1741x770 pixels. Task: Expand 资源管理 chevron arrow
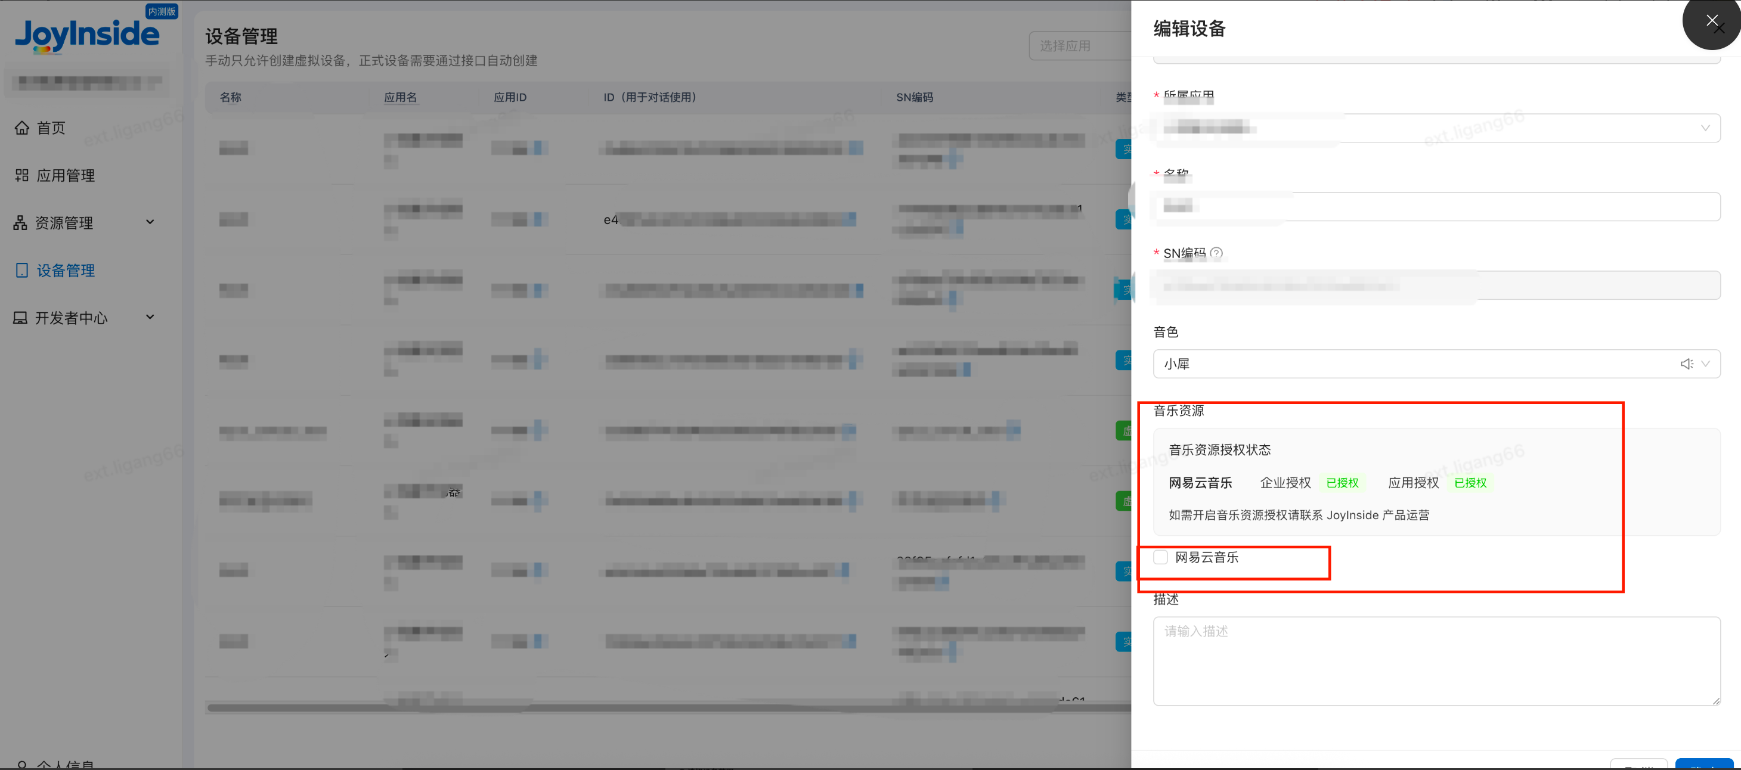click(x=150, y=222)
